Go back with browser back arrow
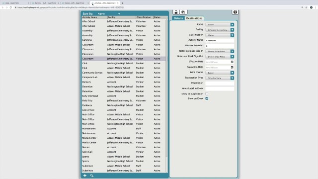Viewport: 318px width, 179px height. [x=2, y=7]
